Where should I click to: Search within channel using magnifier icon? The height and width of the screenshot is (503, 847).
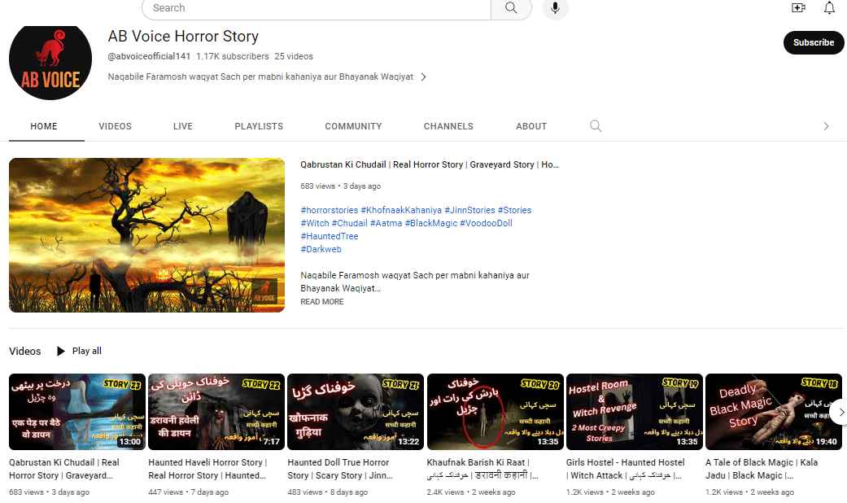point(596,126)
